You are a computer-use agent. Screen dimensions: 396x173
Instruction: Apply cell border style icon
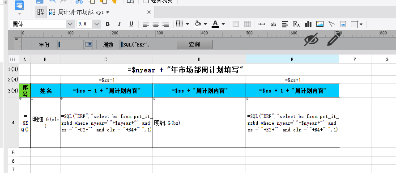coord(179,24)
